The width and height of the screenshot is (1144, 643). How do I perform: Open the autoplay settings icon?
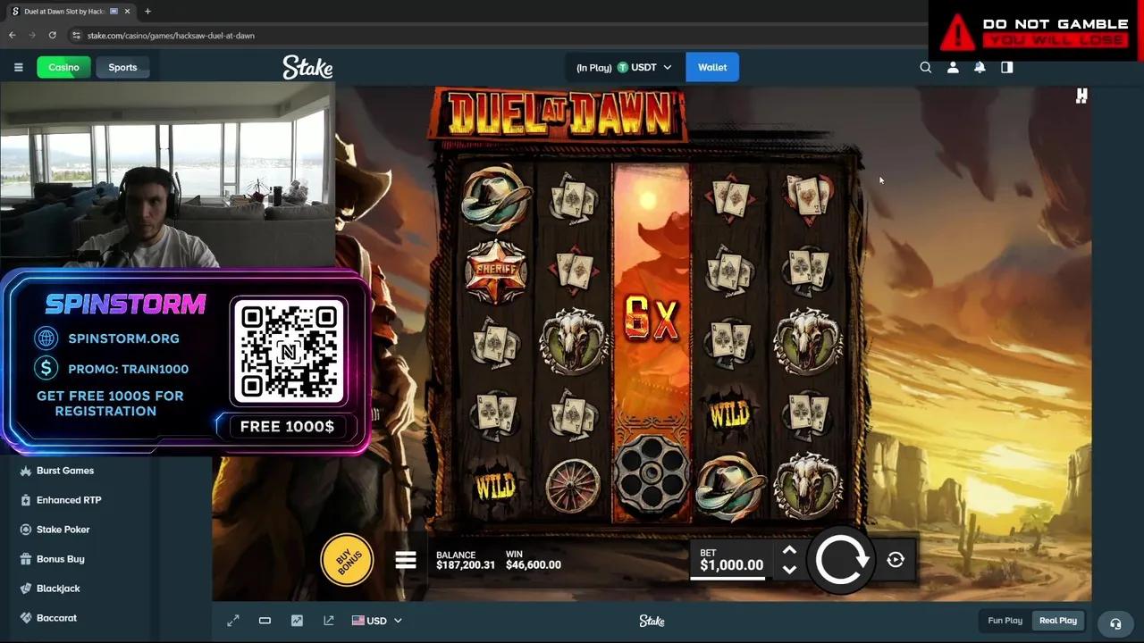point(896,560)
